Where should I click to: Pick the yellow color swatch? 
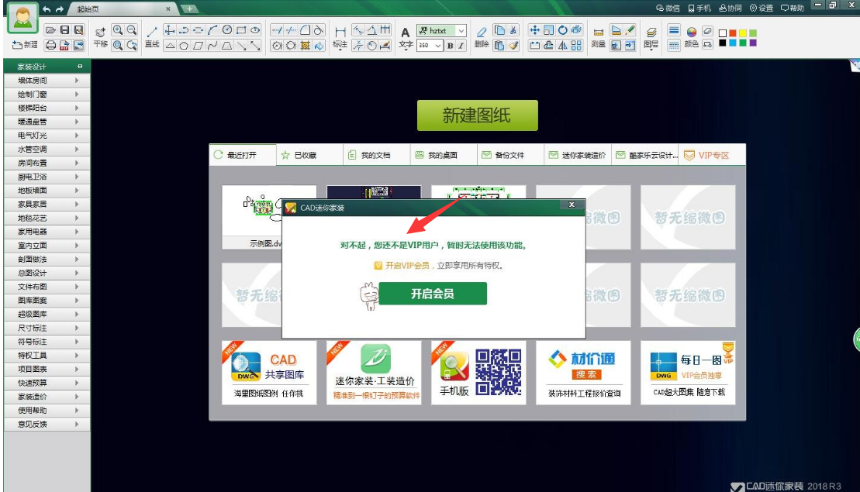(x=743, y=33)
